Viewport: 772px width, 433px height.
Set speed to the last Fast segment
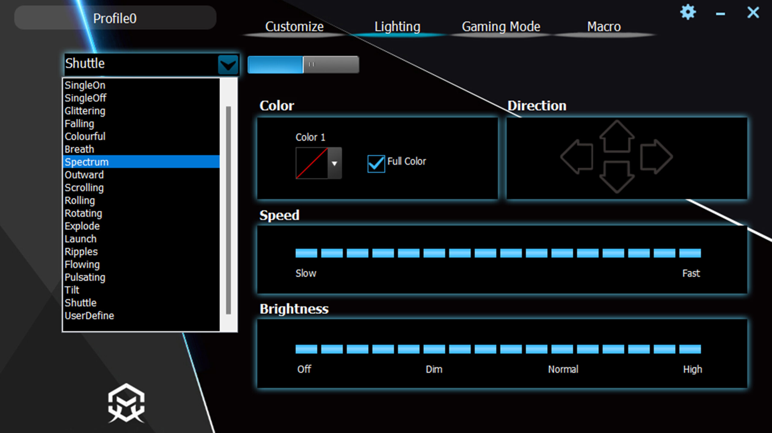tap(690, 253)
